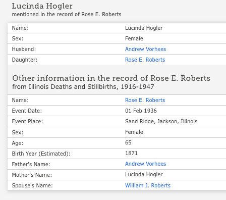The width and height of the screenshot is (226, 200).
Task: Click 'from Illinois Deaths and Stillbirths, 1916-1947' text
Action: click(83, 87)
